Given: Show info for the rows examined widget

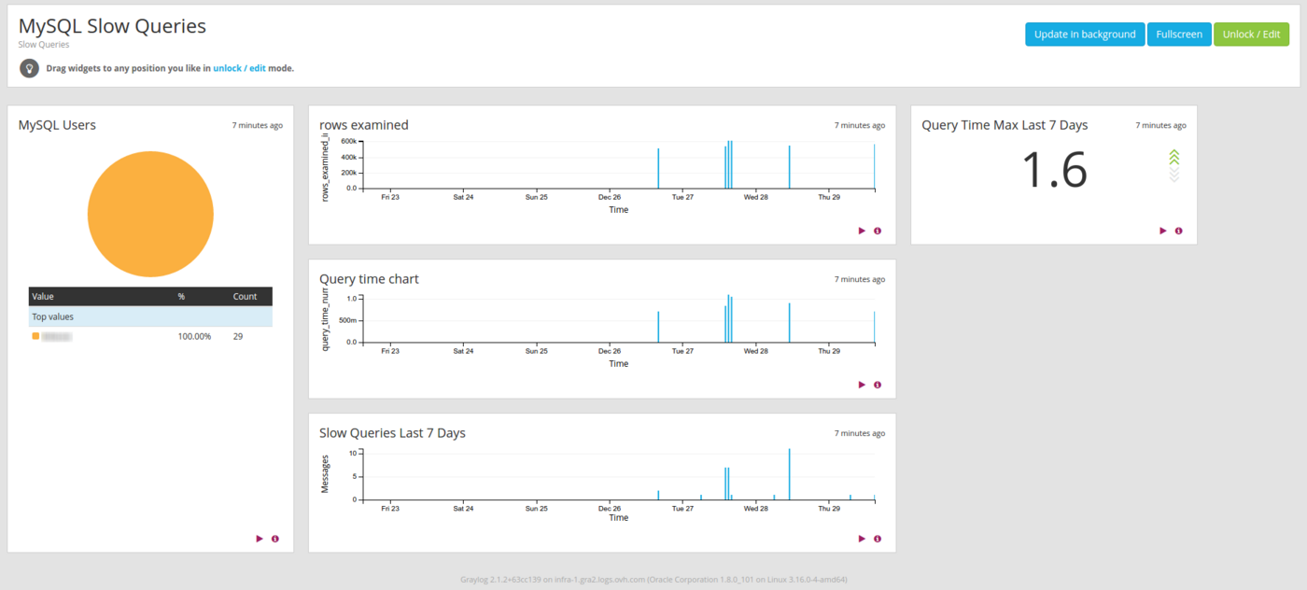Looking at the screenshot, I should 877,231.
